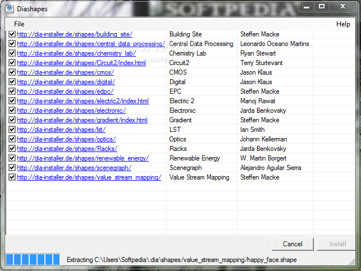This screenshot has height=271, width=361.
Task: Follow the electronic shapes link
Action: tap(71, 111)
